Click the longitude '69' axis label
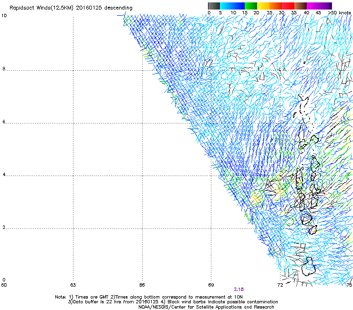The image size is (353, 310). point(211,285)
